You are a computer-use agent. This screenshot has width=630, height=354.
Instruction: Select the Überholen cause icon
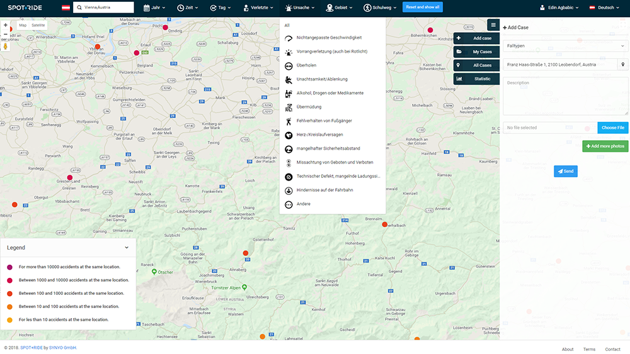click(x=289, y=65)
